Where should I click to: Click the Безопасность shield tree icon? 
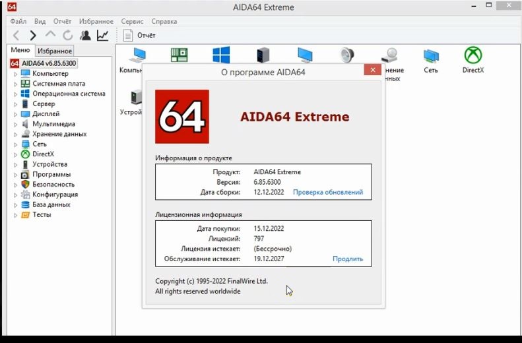point(25,184)
